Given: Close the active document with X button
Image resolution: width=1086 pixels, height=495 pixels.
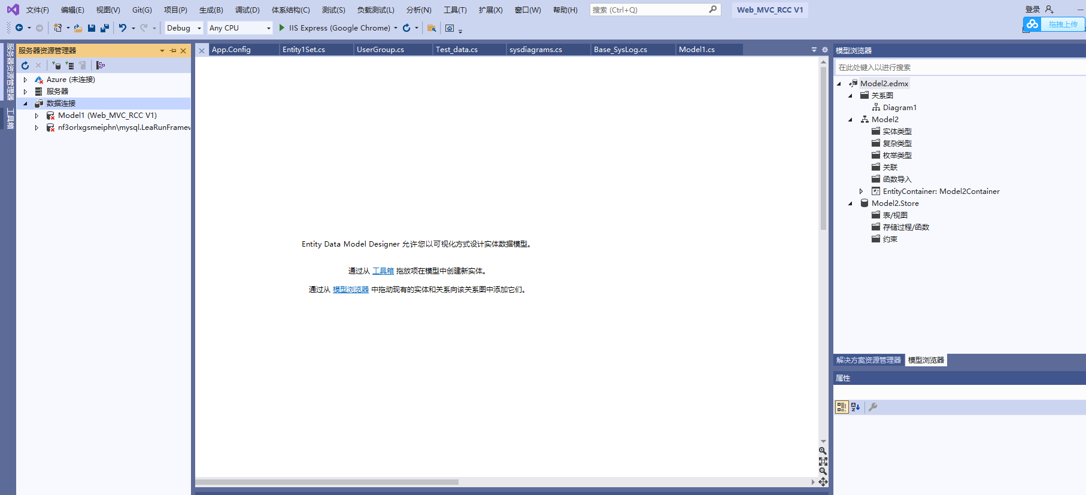Looking at the screenshot, I should (x=202, y=50).
